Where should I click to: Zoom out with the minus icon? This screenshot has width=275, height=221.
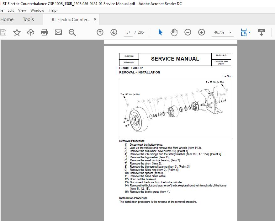pyautogui.click(x=188, y=32)
